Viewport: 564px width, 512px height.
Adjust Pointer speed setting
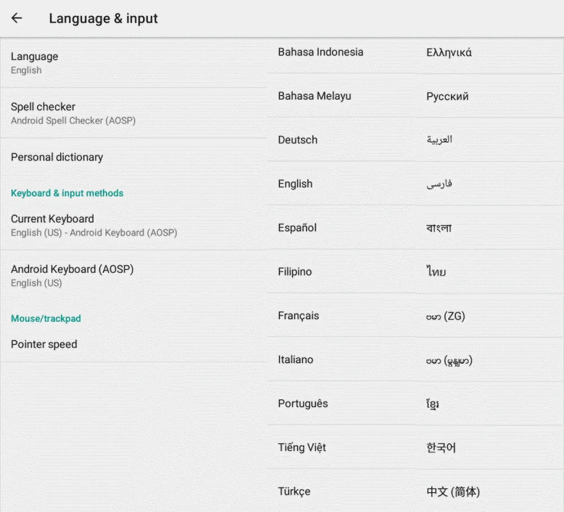click(44, 344)
